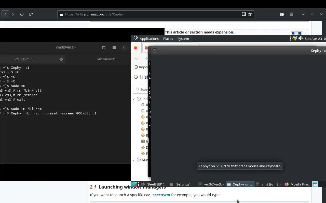
Task: Switch to Mozilla Firefox taskbar item
Action: 297,184
